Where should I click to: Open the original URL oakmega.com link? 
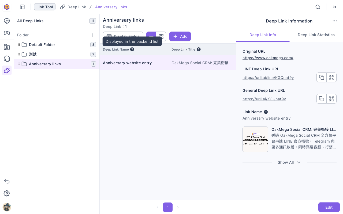[268, 58]
